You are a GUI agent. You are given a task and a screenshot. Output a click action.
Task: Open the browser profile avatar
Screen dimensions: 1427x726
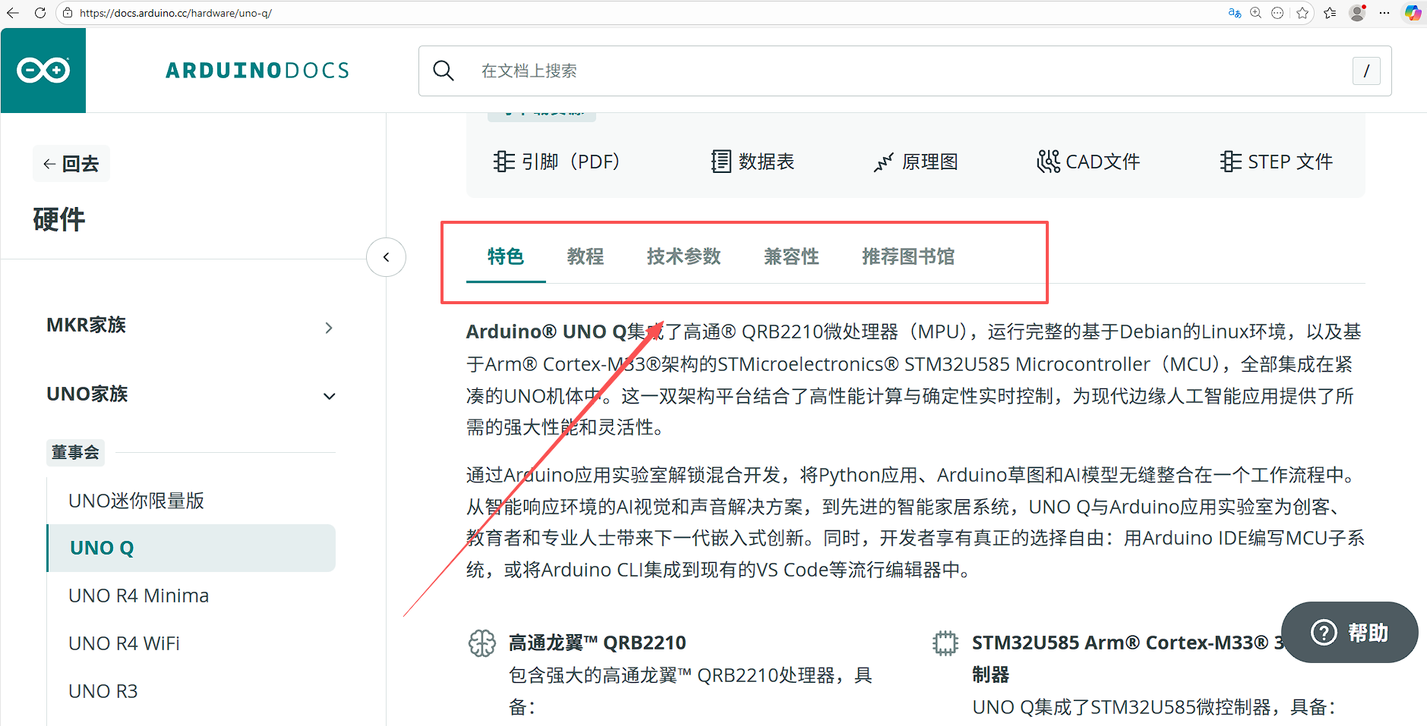1357,13
